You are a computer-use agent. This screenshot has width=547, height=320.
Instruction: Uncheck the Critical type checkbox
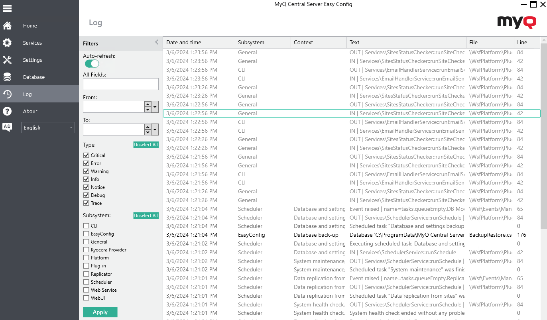pos(86,155)
